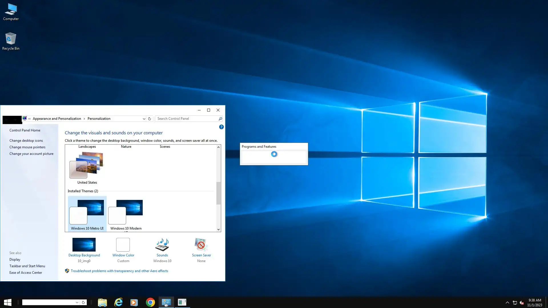Click the muted volume tray icon
The image size is (548, 308).
(522, 303)
